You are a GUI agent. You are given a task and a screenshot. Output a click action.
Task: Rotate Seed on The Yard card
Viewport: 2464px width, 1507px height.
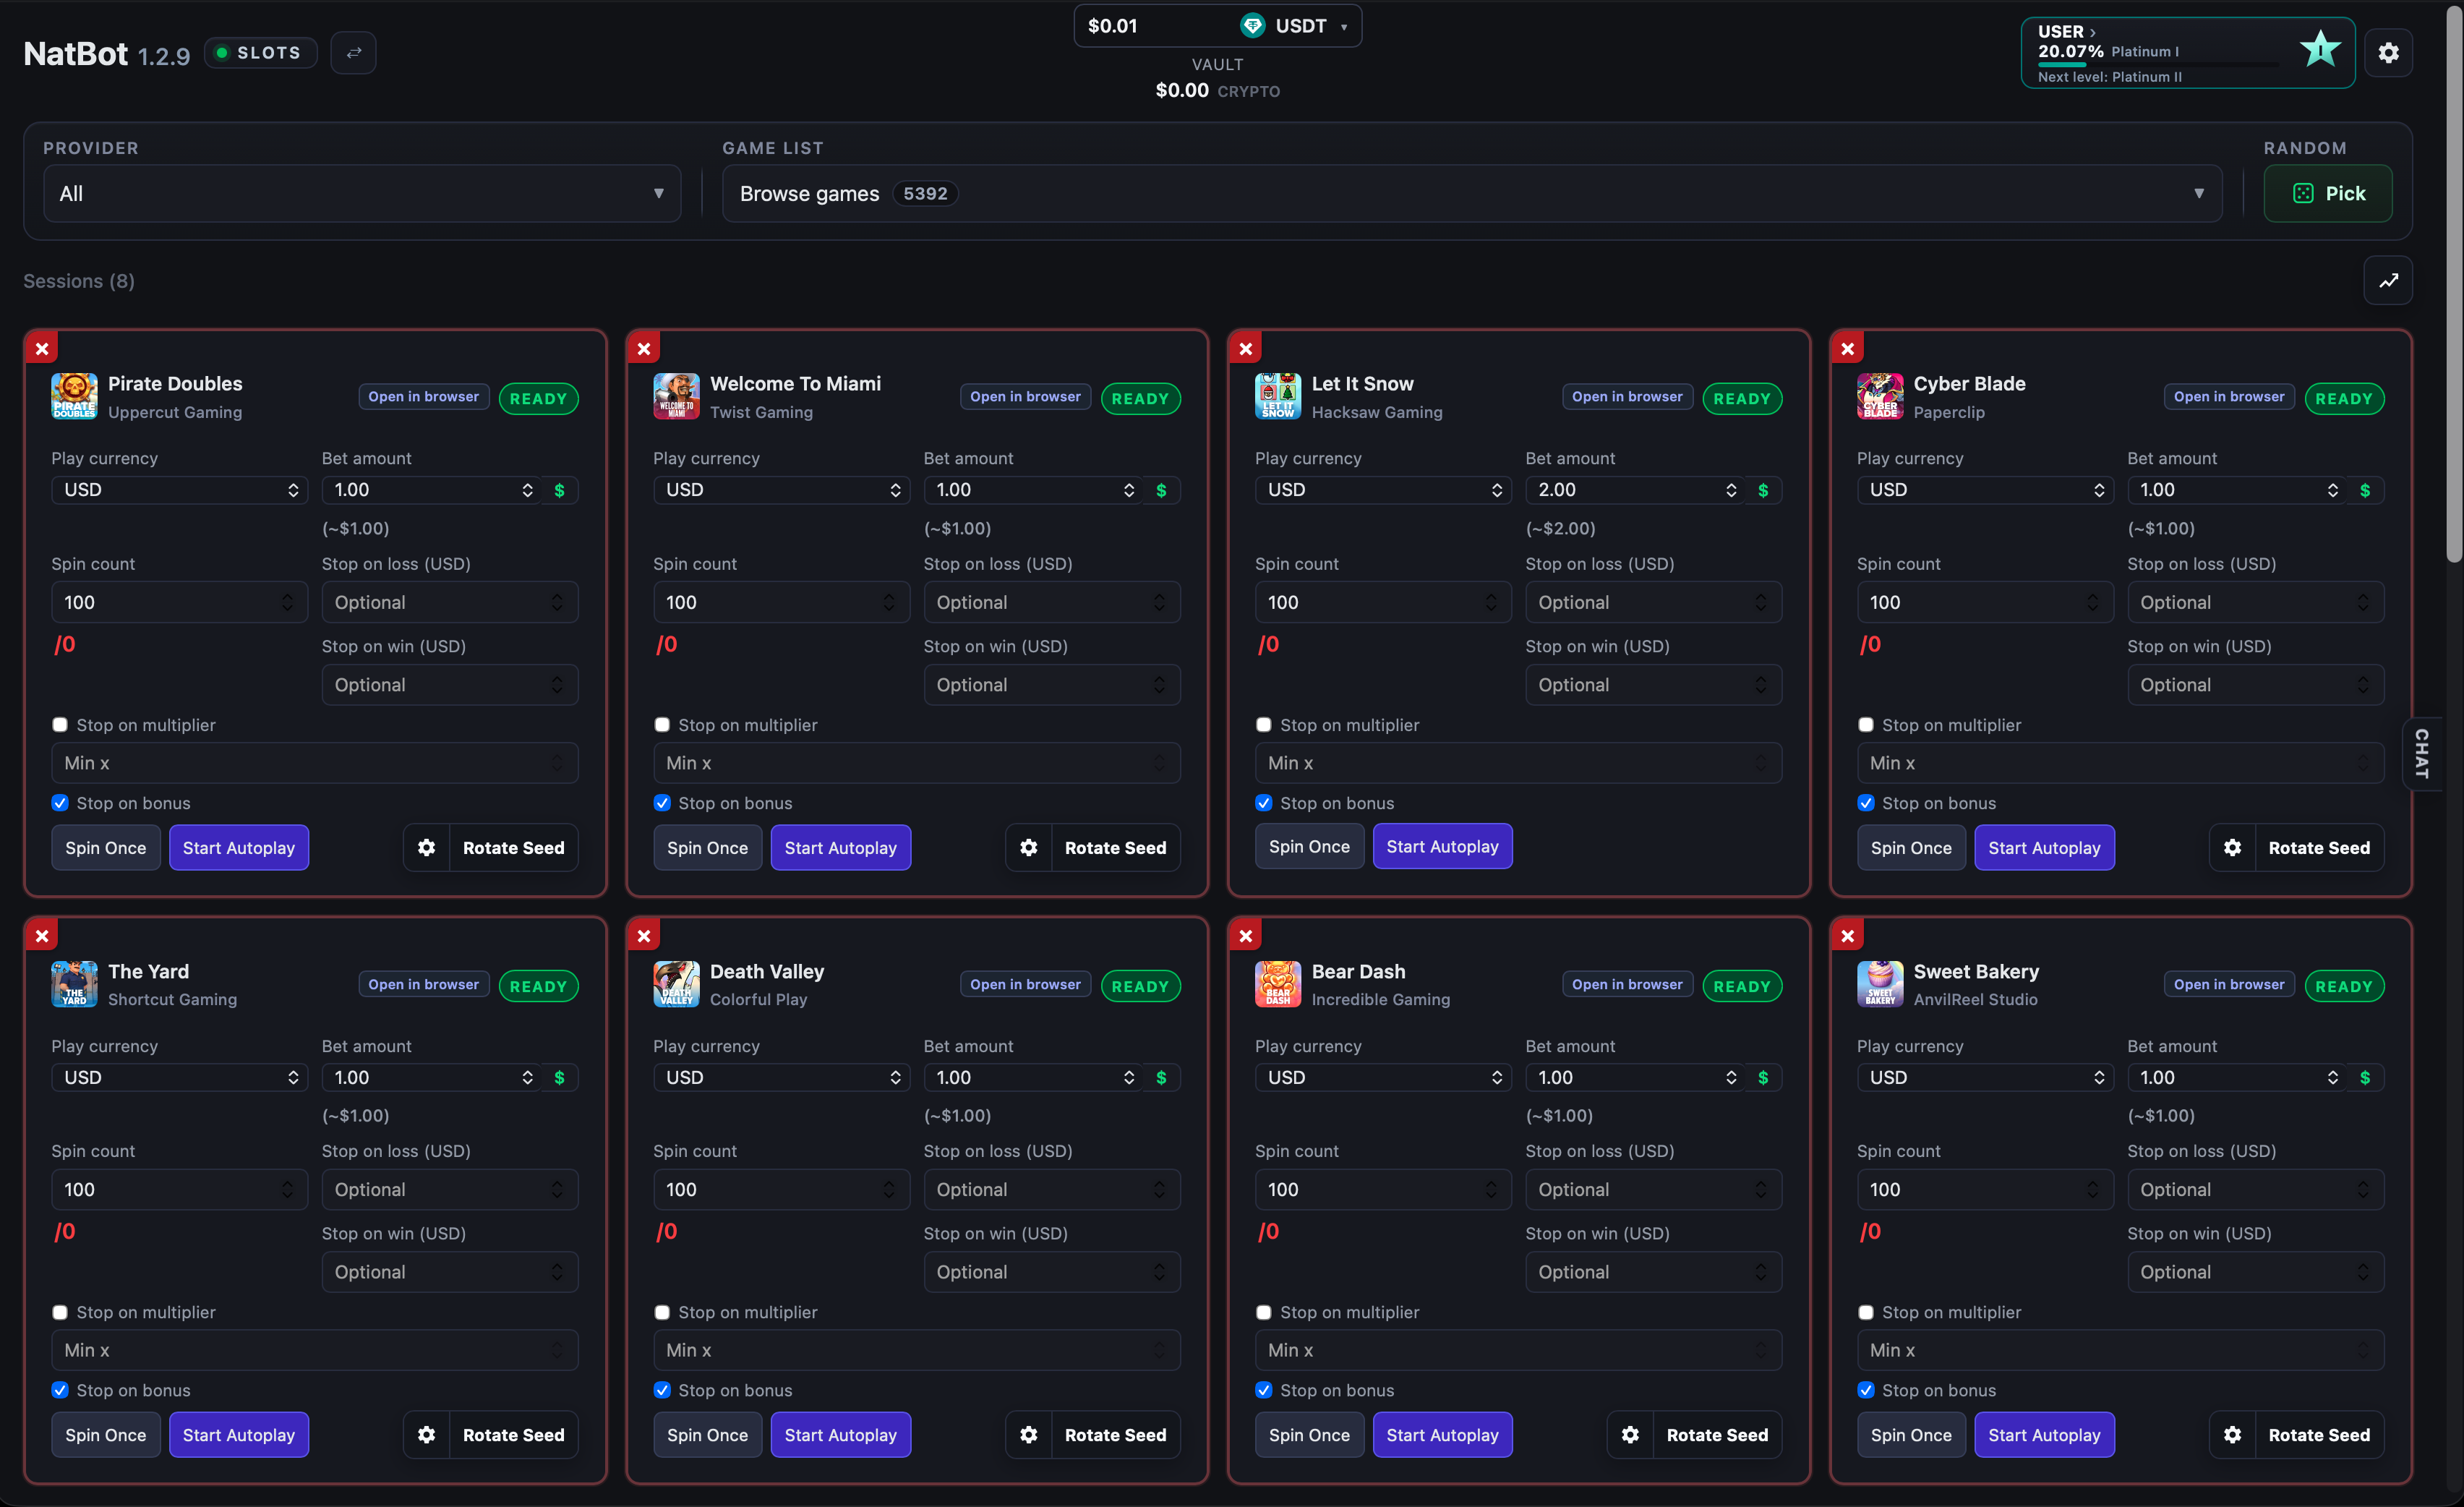coord(514,1435)
